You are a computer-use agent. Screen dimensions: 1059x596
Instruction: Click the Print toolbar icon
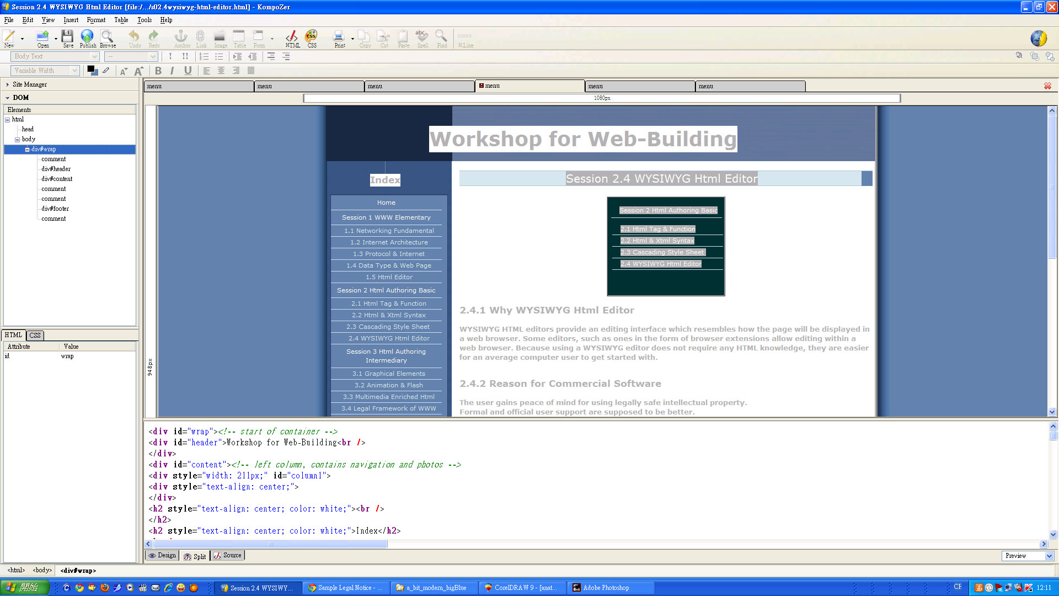339,37
